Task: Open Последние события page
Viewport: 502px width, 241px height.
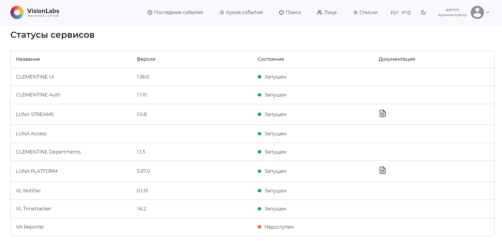Action: 175,12
